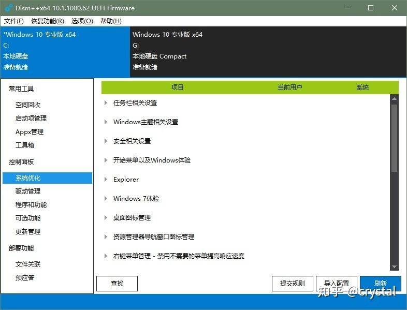Click the 常用工具 section header

(x=21, y=88)
